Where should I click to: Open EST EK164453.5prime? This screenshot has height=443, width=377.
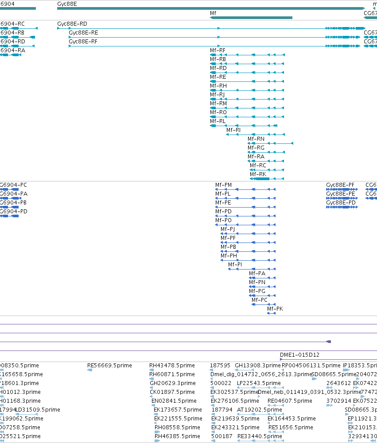pos(291,419)
